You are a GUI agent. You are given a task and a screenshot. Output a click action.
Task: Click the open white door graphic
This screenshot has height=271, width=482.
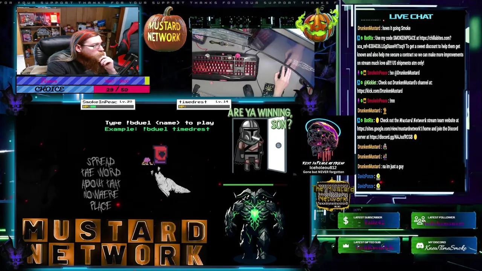coord(277,145)
